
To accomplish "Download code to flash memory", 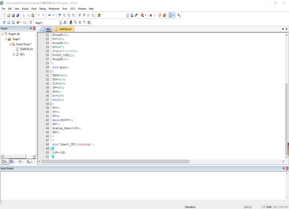I will (31, 23).
